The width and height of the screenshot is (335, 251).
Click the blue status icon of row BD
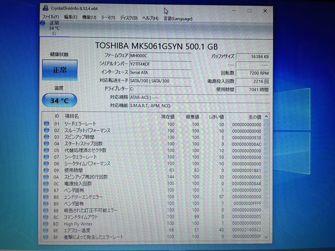(46, 224)
